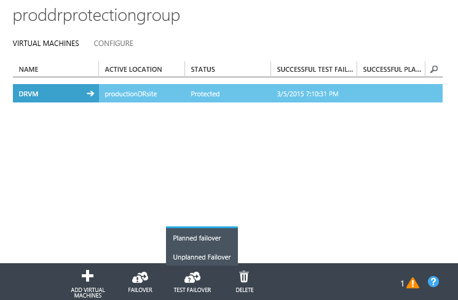Switch to the Configure tab
Image resolution: width=458 pixels, height=300 pixels.
click(113, 44)
